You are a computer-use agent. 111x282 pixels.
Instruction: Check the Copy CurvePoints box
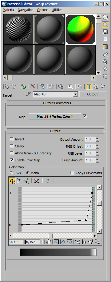click(x=73, y=173)
